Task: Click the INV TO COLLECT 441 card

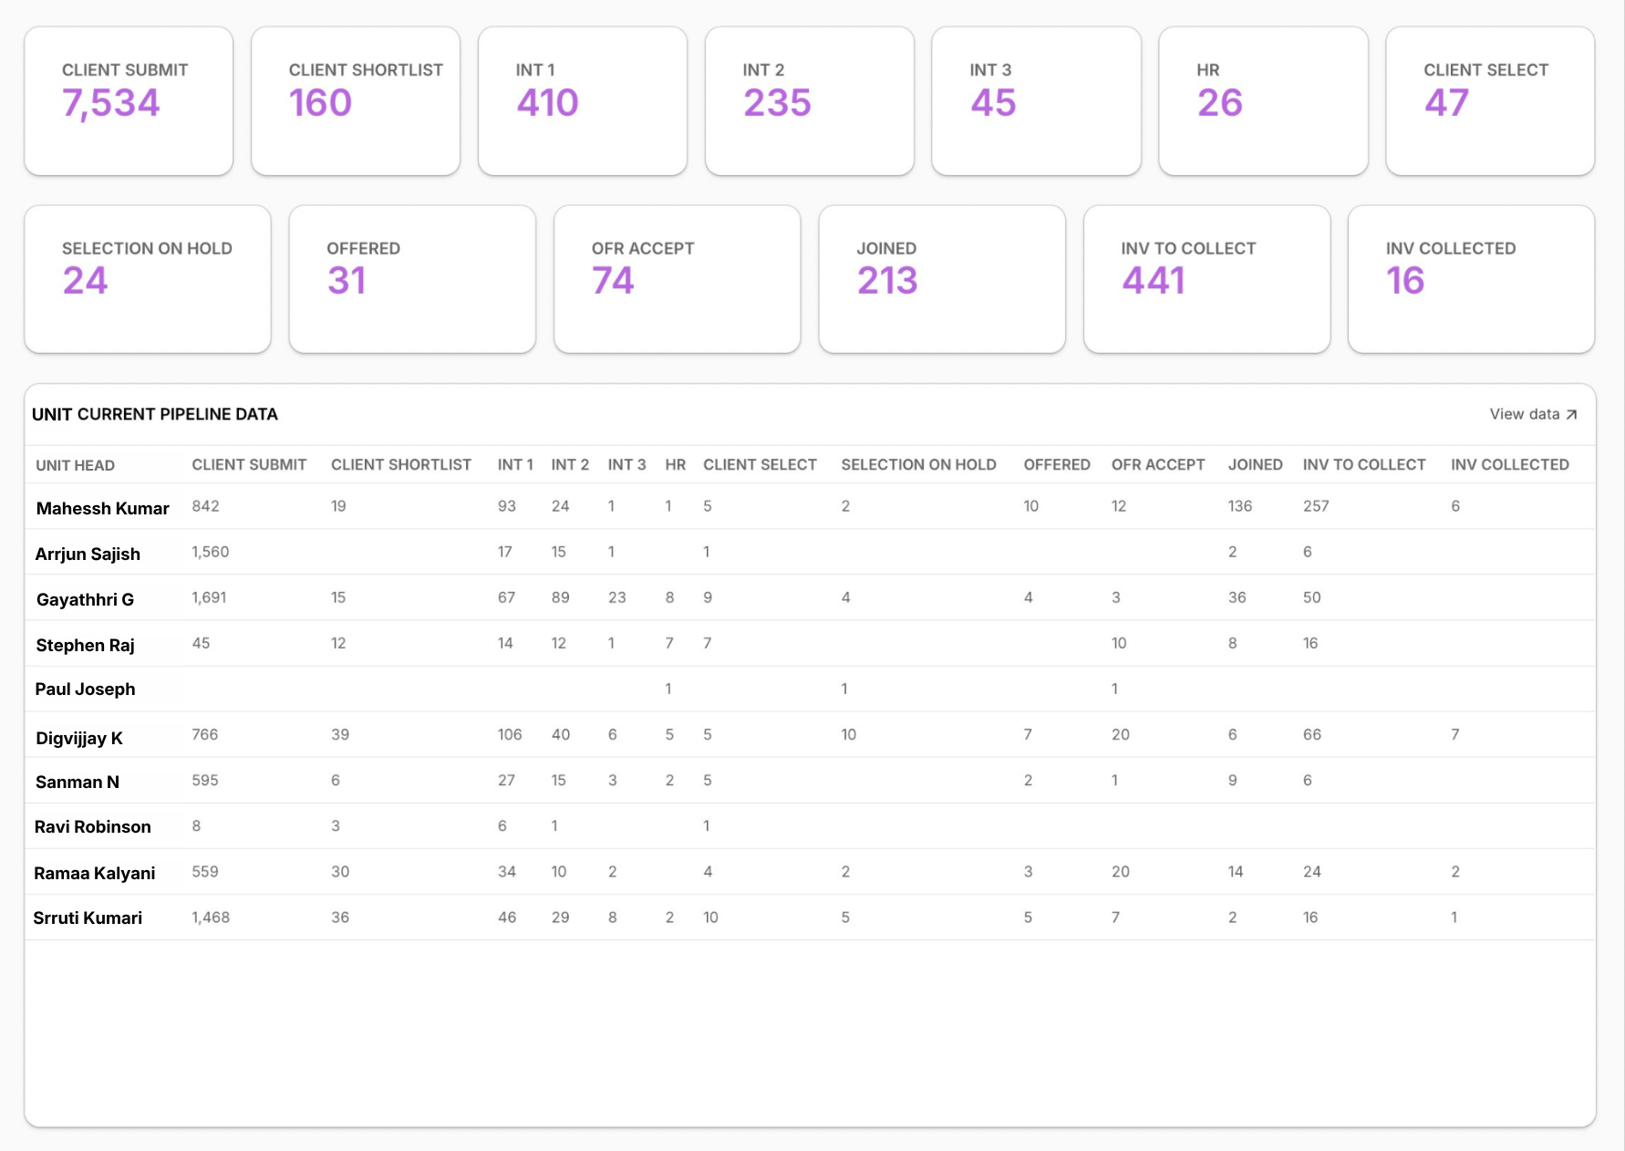Action: click(1207, 279)
